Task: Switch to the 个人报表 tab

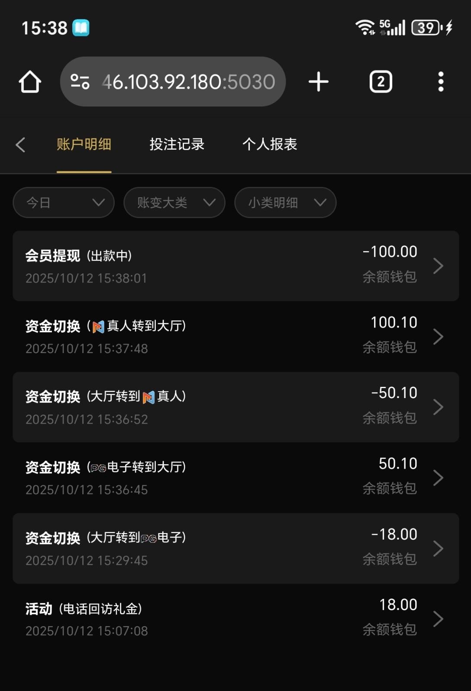Action: click(x=270, y=145)
